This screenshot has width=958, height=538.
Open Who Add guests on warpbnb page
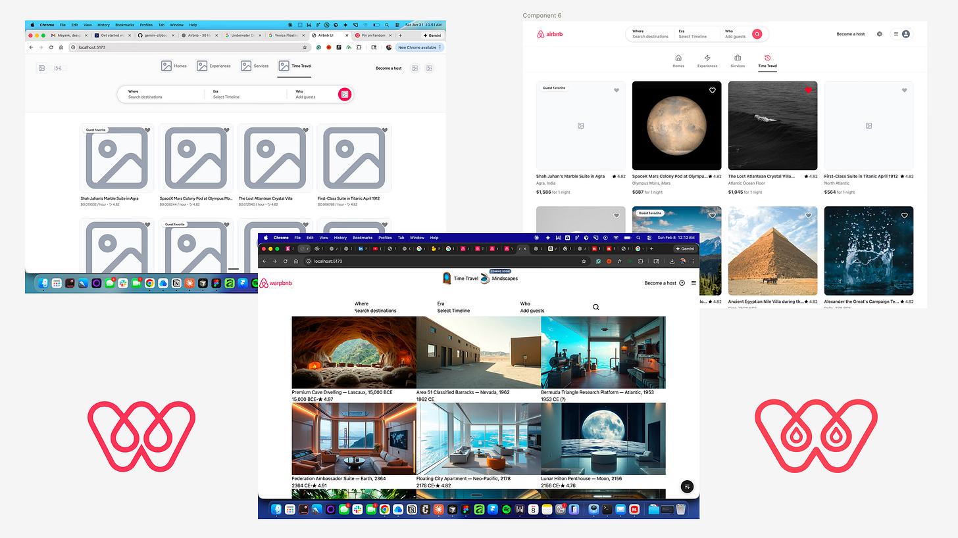pyautogui.click(x=532, y=307)
